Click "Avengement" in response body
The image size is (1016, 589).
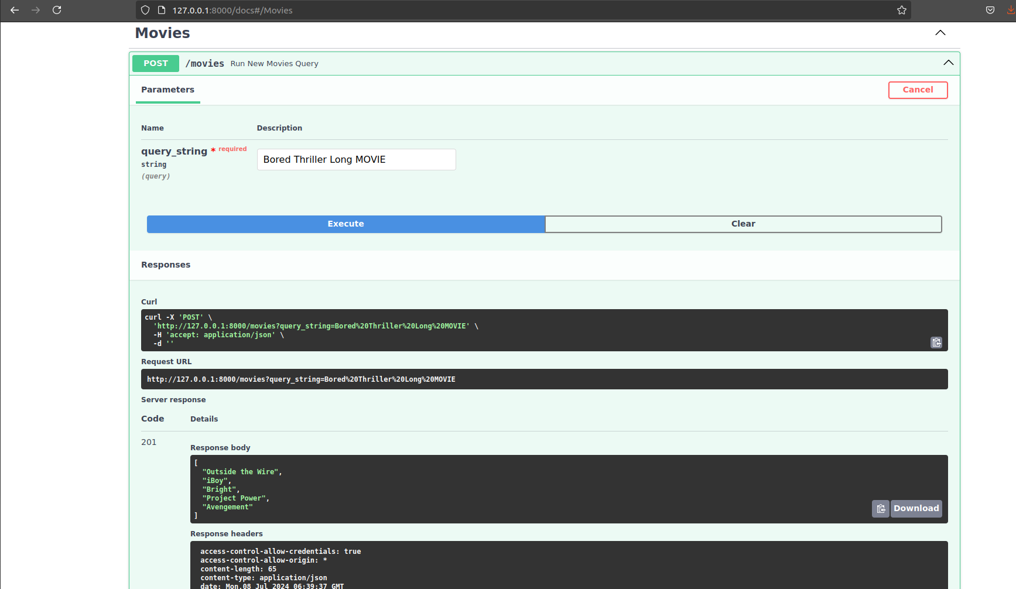pyautogui.click(x=228, y=507)
